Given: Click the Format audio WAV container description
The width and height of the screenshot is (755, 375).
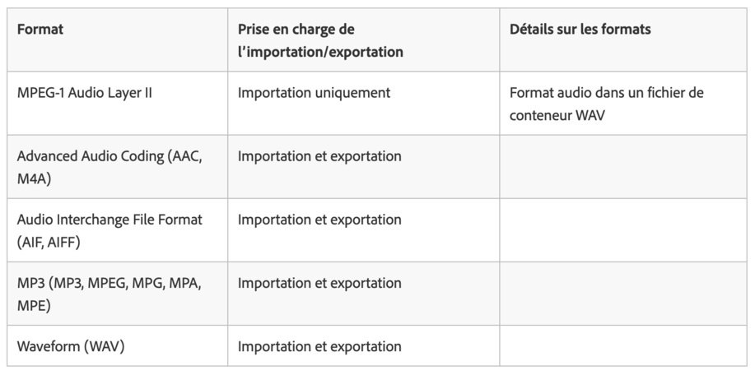Looking at the screenshot, I should (x=606, y=103).
